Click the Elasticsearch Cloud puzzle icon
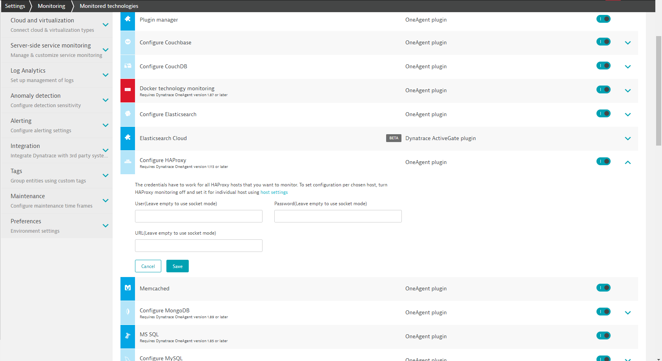Image resolution: width=662 pixels, height=361 pixels. point(128,138)
